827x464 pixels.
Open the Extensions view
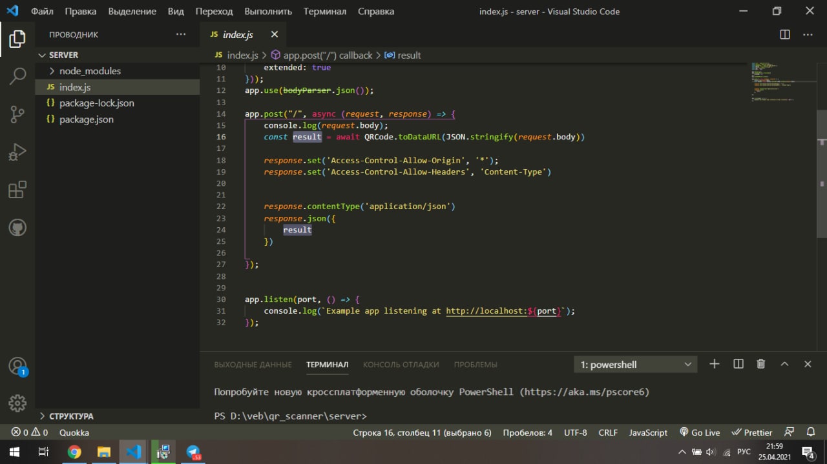[17, 190]
